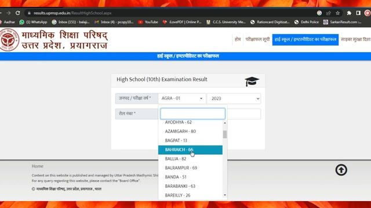Click the Home footer link
Viewport: 371px width, 208px height.
pos(37,166)
